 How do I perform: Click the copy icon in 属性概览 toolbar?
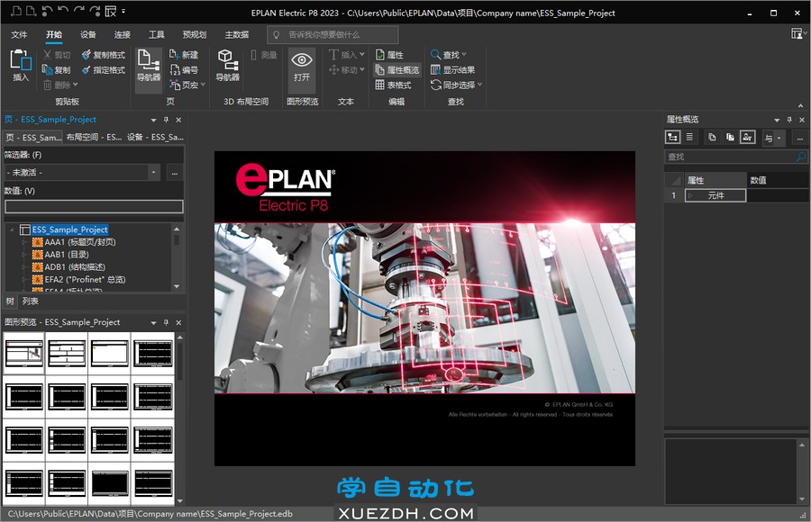712,138
